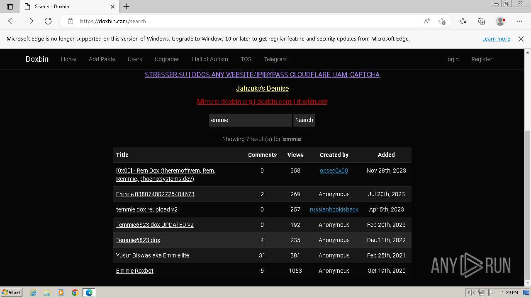Open the Users nav item
The height and width of the screenshot is (298, 531).
click(135, 59)
